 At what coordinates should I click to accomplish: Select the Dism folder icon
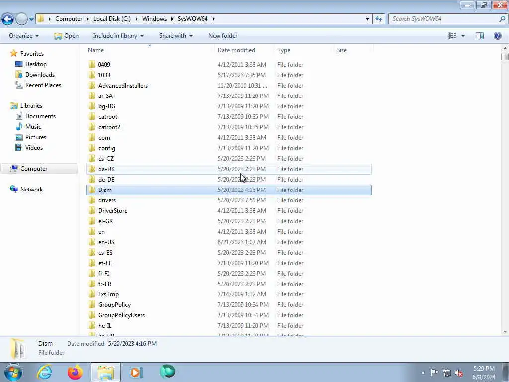tap(92, 190)
